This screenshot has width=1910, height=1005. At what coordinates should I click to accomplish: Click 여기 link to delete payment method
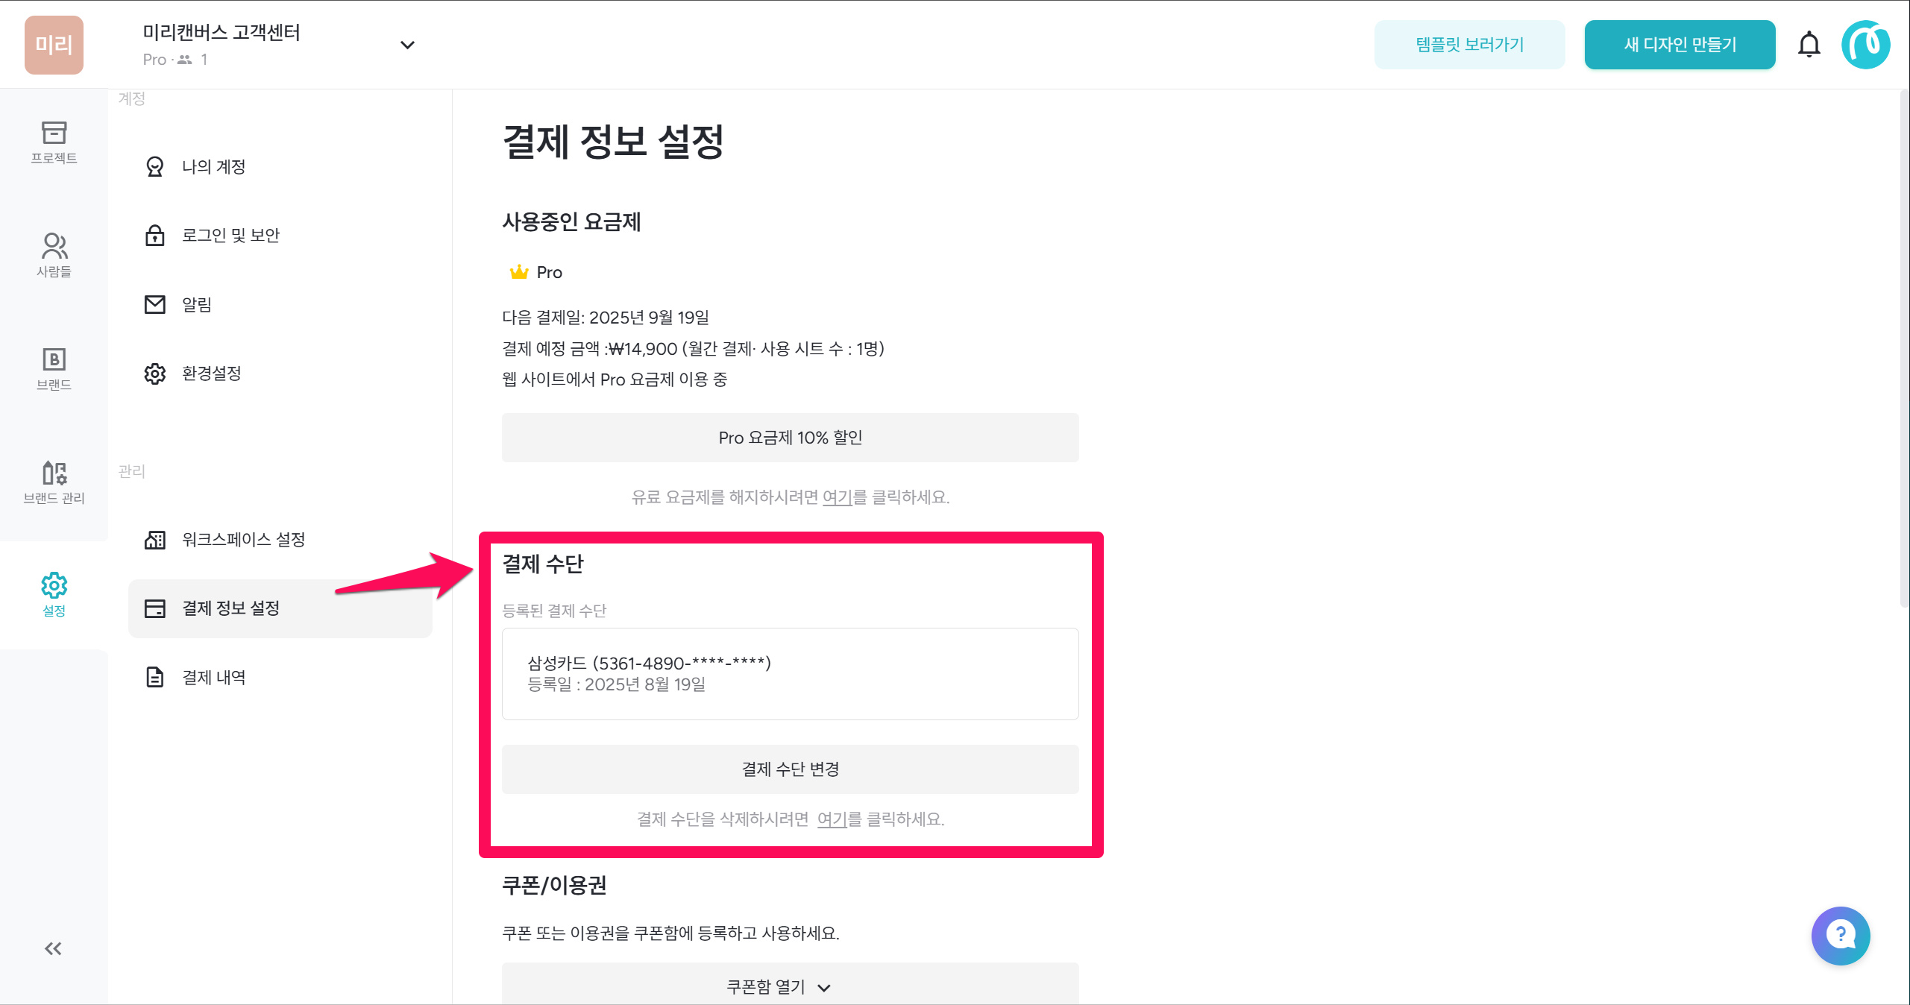[x=832, y=819]
